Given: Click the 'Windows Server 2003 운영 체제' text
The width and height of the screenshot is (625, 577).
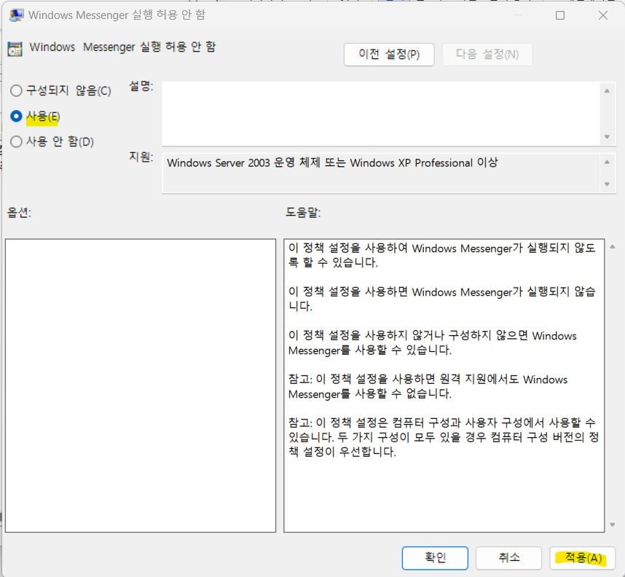Looking at the screenshot, I should (332, 162).
